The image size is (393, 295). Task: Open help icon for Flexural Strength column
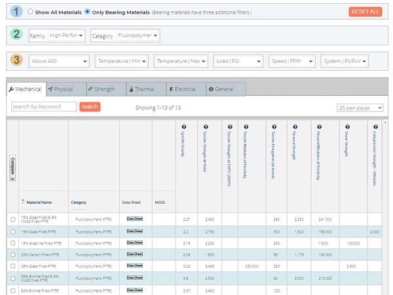pyautogui.click(x=295, y=127)
